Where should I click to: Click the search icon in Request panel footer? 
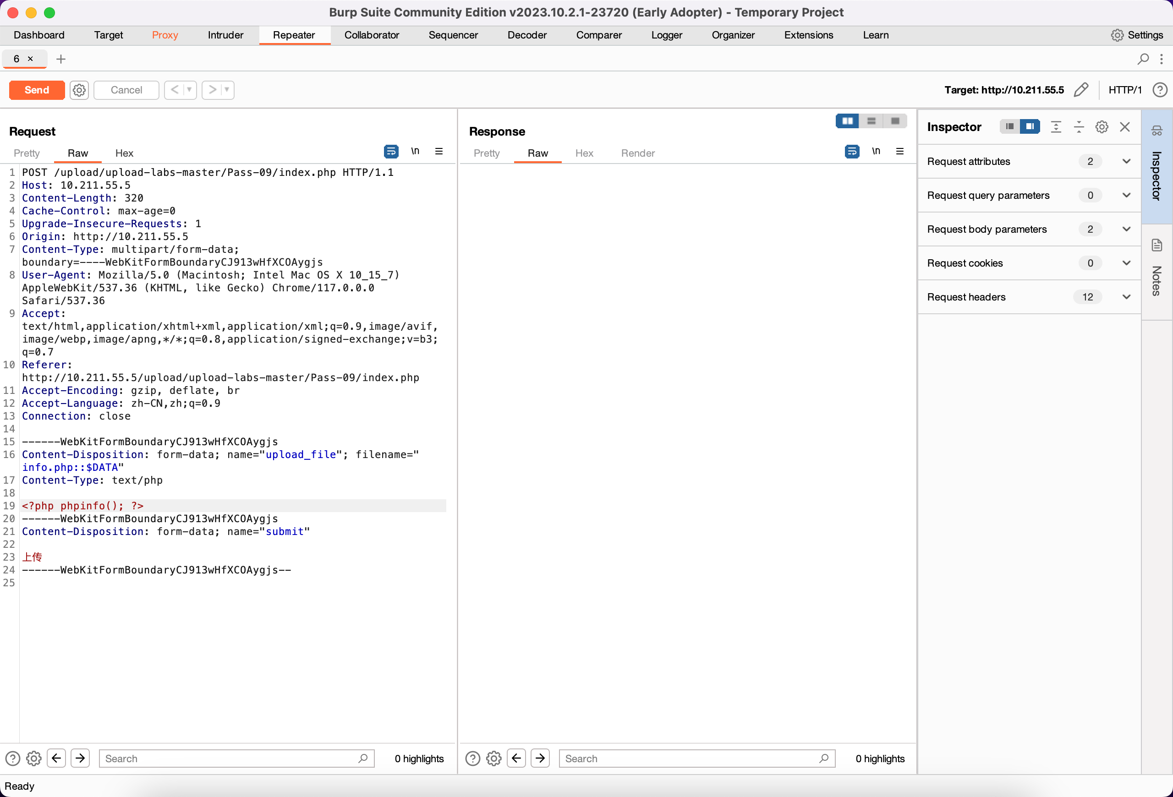pyautogui.click(x=363, y=759)
